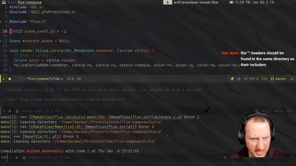Viewport: 296px width, 166px height.
Task: Click the master branch name in modeline
Action: [x=281, y=79]
